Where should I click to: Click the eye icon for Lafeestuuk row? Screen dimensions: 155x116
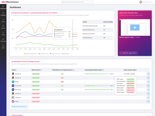pos(148,98)
